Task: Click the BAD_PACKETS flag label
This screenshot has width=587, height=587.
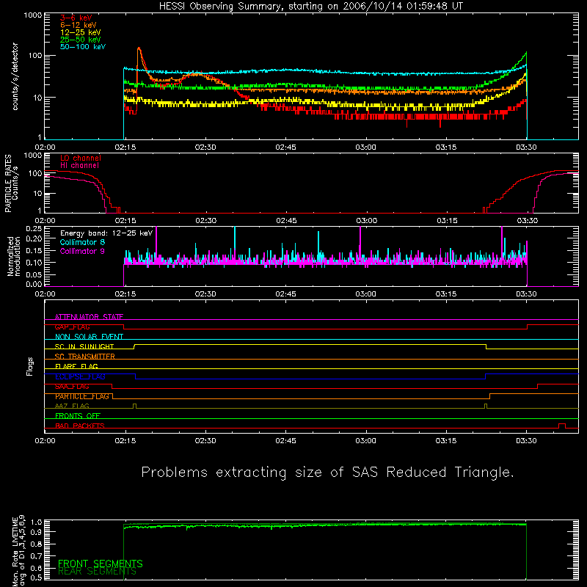Action: point(80,426)
